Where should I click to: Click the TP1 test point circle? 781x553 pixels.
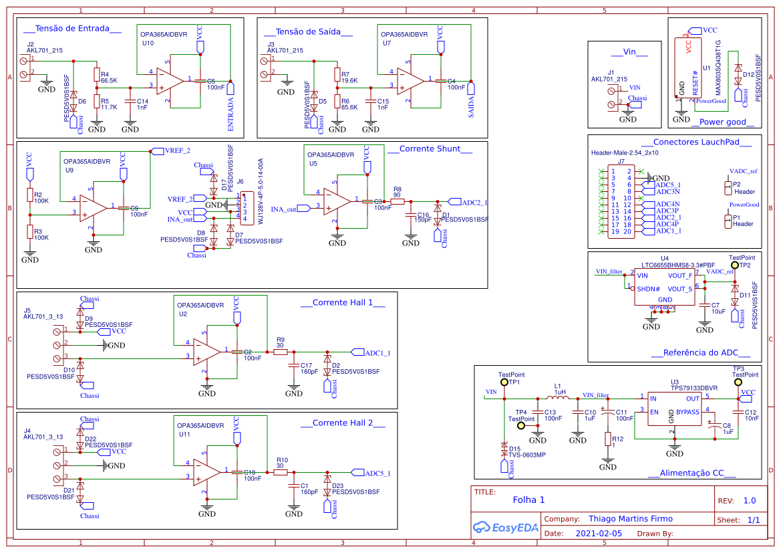click(x=504, y=383)
